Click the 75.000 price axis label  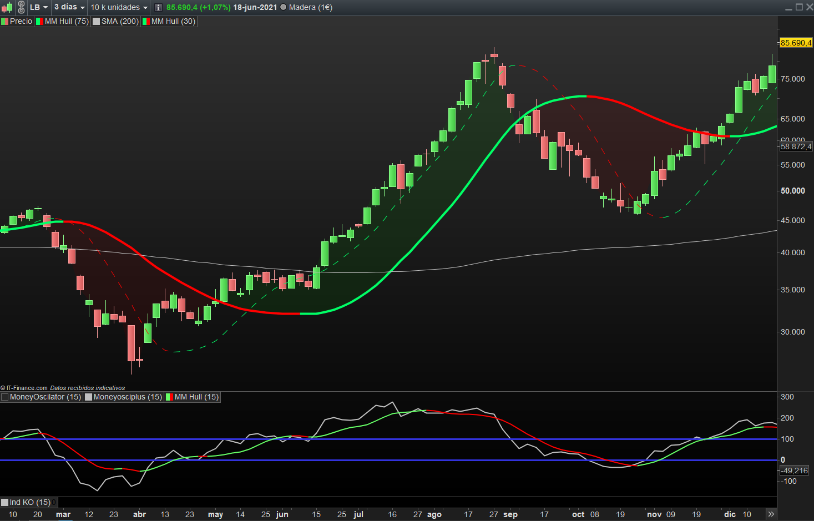[x=793, y=79]
